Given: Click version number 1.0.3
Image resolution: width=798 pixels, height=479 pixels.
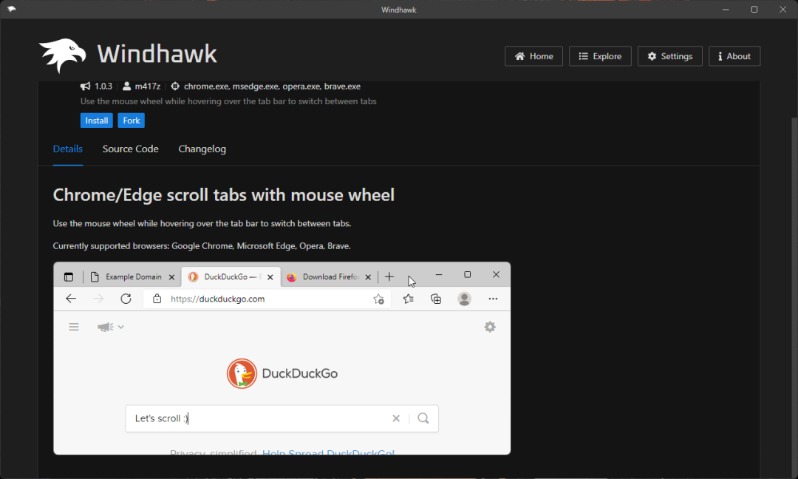Looking at the screenshot, I should 103,86.
